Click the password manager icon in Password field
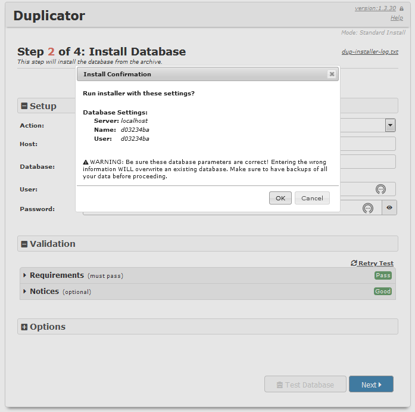 368,208
